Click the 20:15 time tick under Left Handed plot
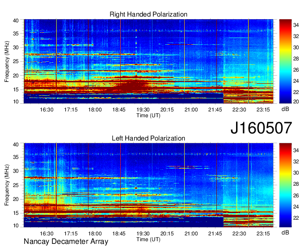Image resolution: width=304 pixels, height=247 pixels. [x=167, y=234]
